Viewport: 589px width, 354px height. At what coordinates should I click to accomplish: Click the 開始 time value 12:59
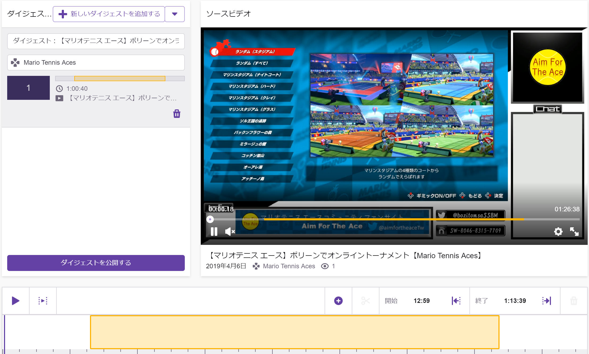[x=422, y=301]
